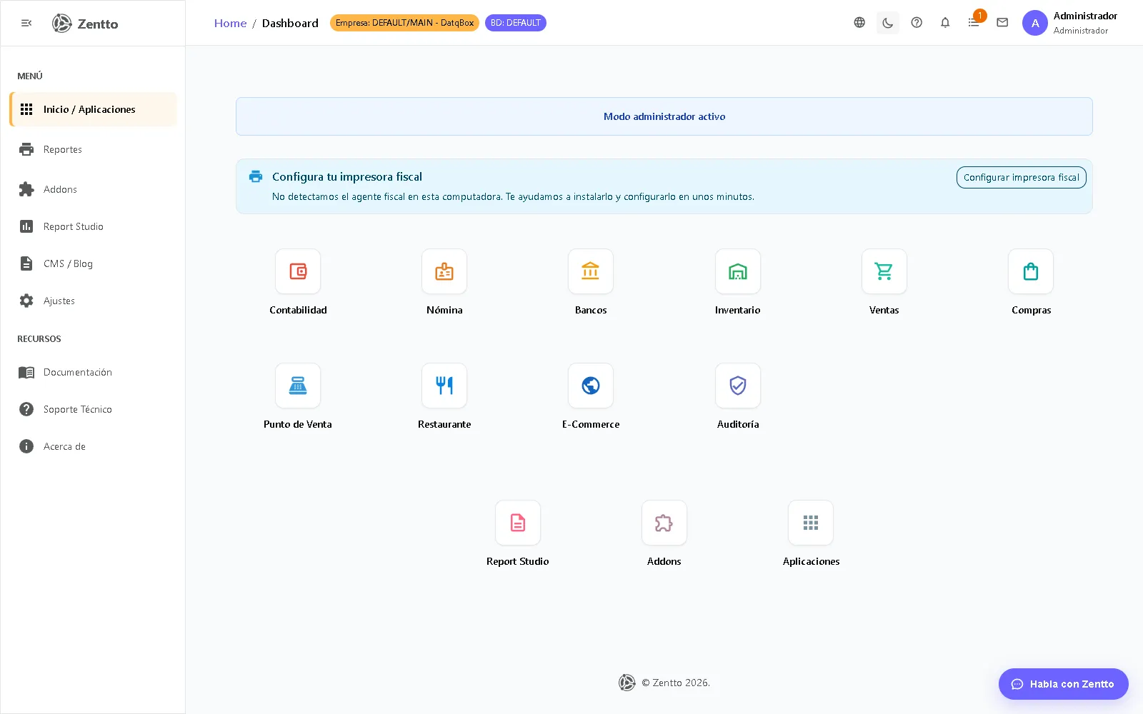Open the language globe icon in header
Image resolution: width=1143 pixels, height=714 pixels.
tap(859, 23)
